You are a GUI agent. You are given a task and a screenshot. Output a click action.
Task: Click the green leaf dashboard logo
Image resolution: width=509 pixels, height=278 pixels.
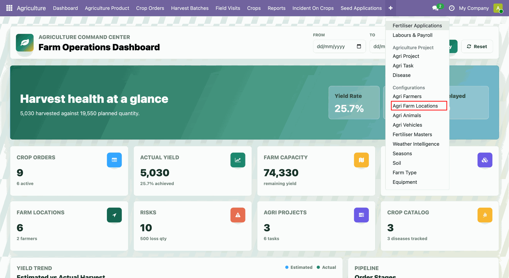(25, 43)
